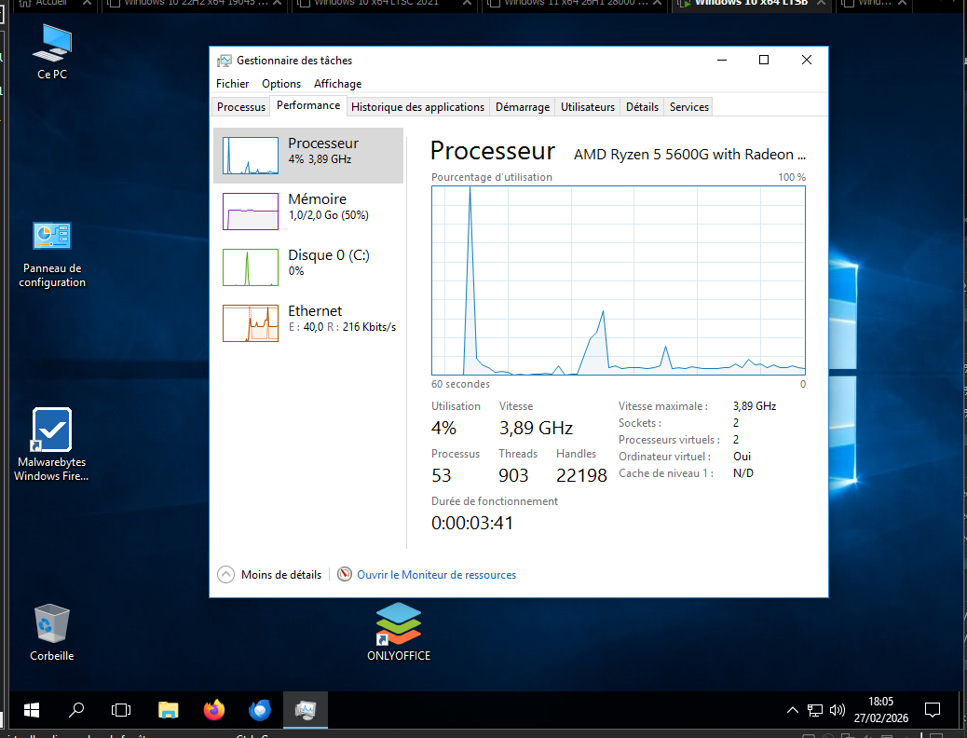
Task: Switch to Windows 10 x64 LTSC 2021 tab
Action: point(384,4)
